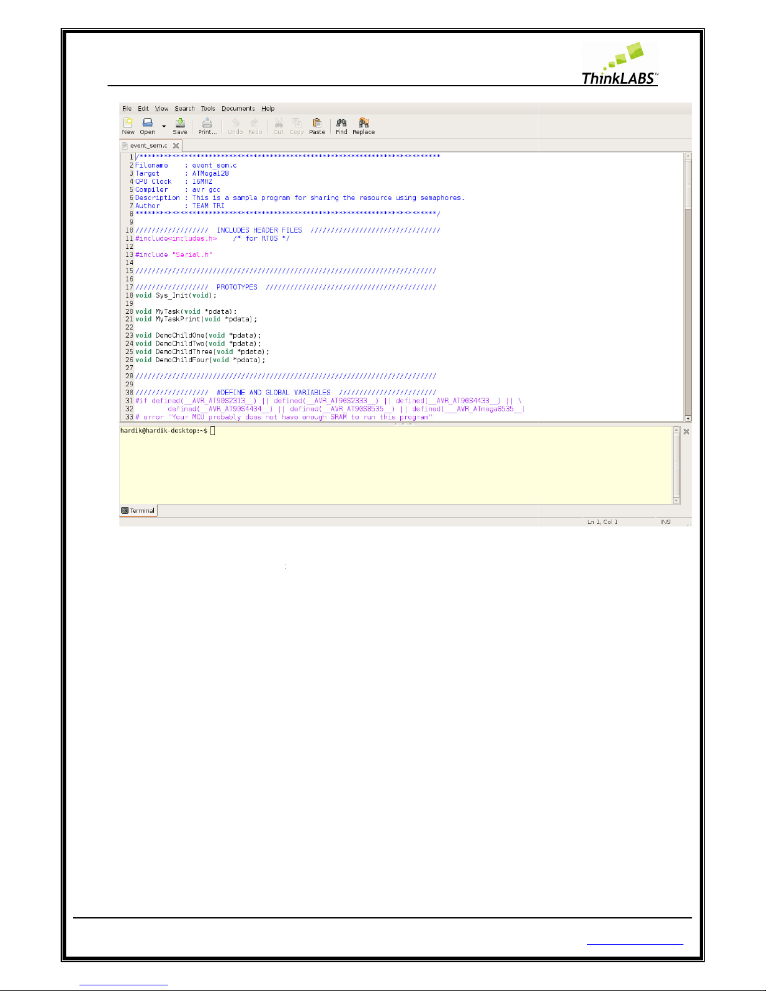Open Find with the binoculars icon
766x991 pixels.
[x=341, y=126]
